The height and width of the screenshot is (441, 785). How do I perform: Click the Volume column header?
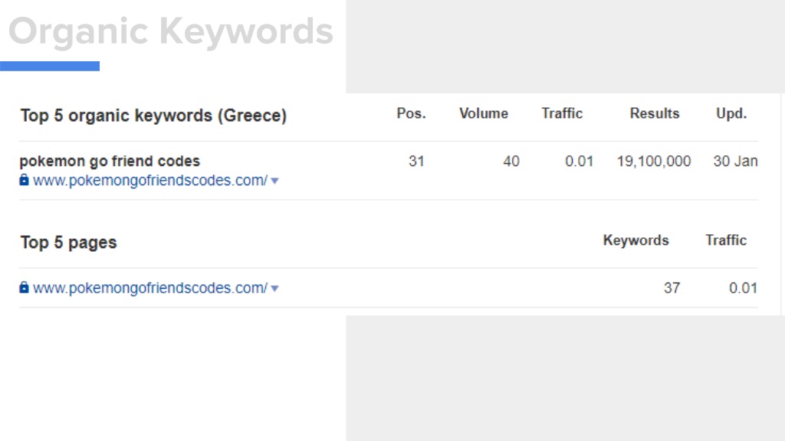coord(484,113)
